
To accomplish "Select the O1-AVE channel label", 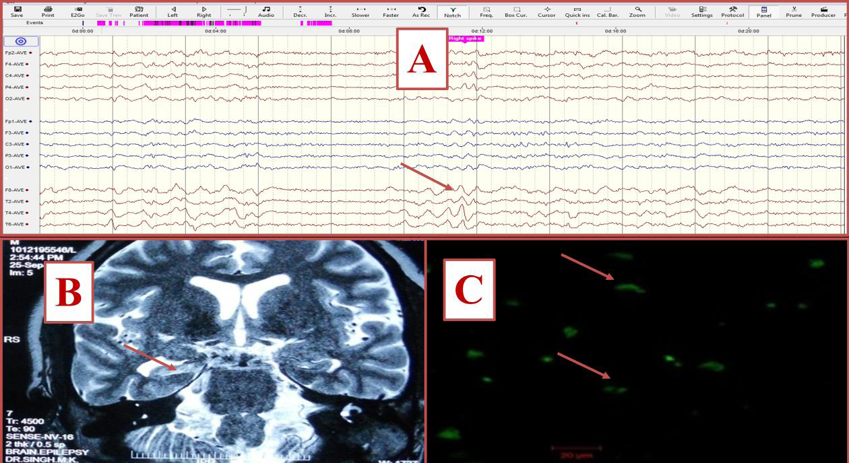I will 16,167.
